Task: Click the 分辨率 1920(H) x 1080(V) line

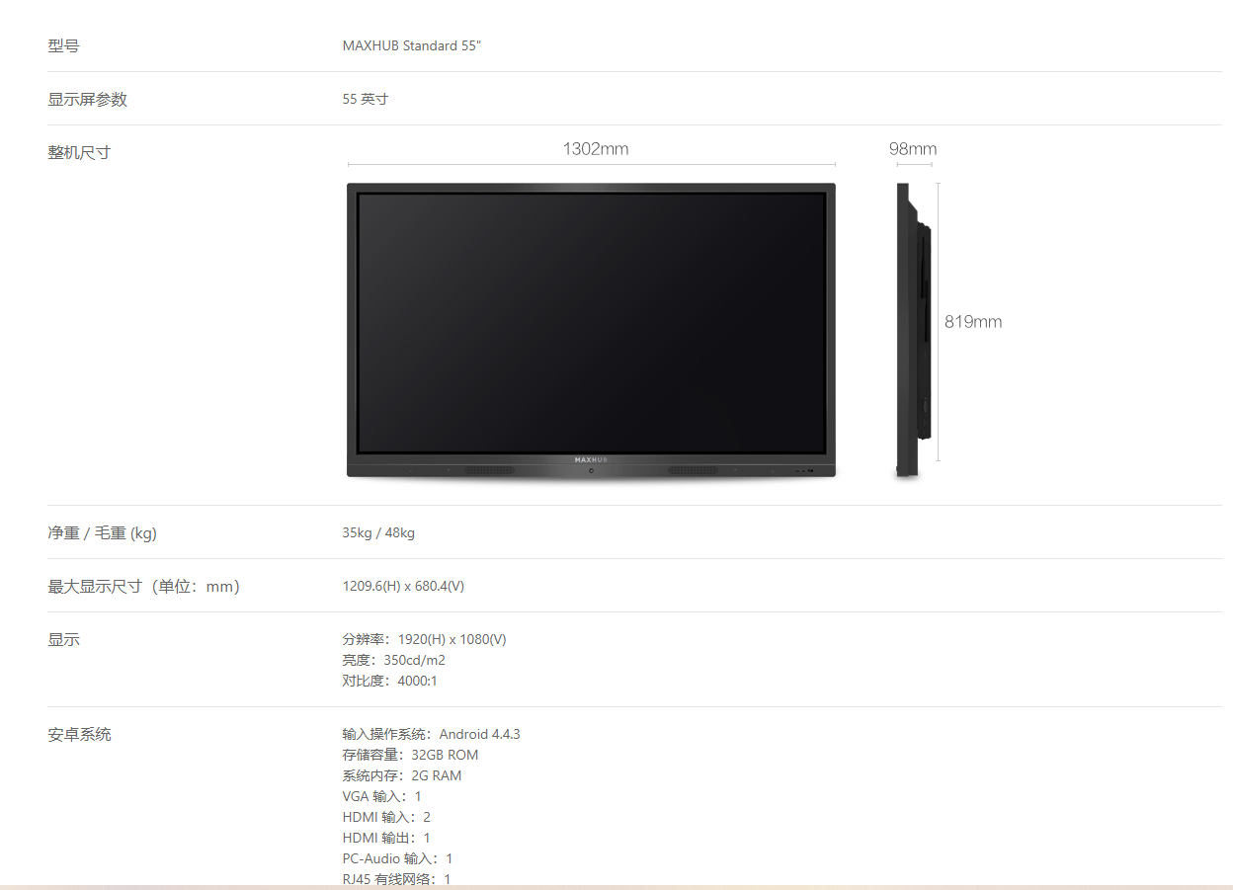Action: click(424, 639)
